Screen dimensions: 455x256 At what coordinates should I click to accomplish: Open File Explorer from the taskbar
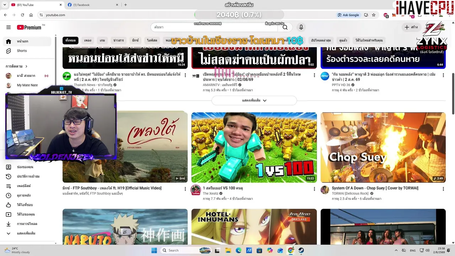click(228, 250)
